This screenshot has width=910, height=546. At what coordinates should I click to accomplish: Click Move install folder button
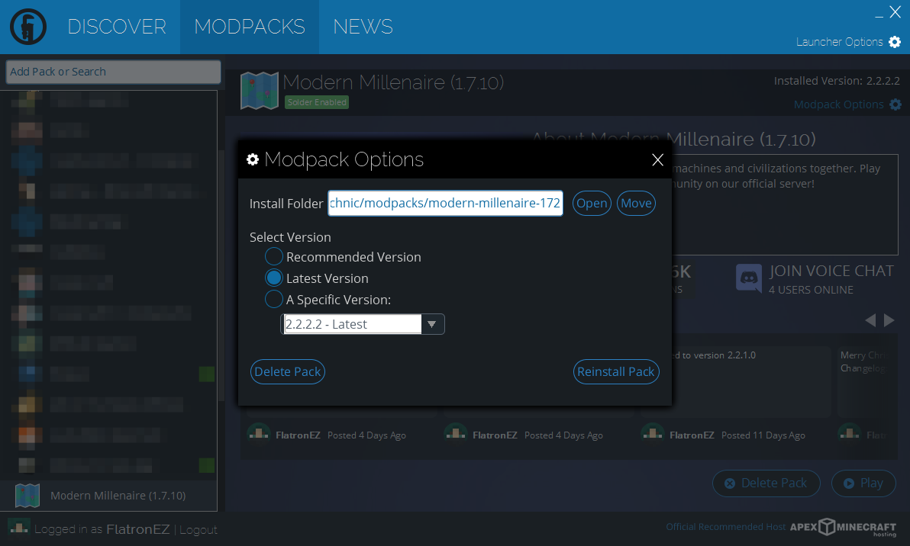pyautogui.click(x=636, y=204)
